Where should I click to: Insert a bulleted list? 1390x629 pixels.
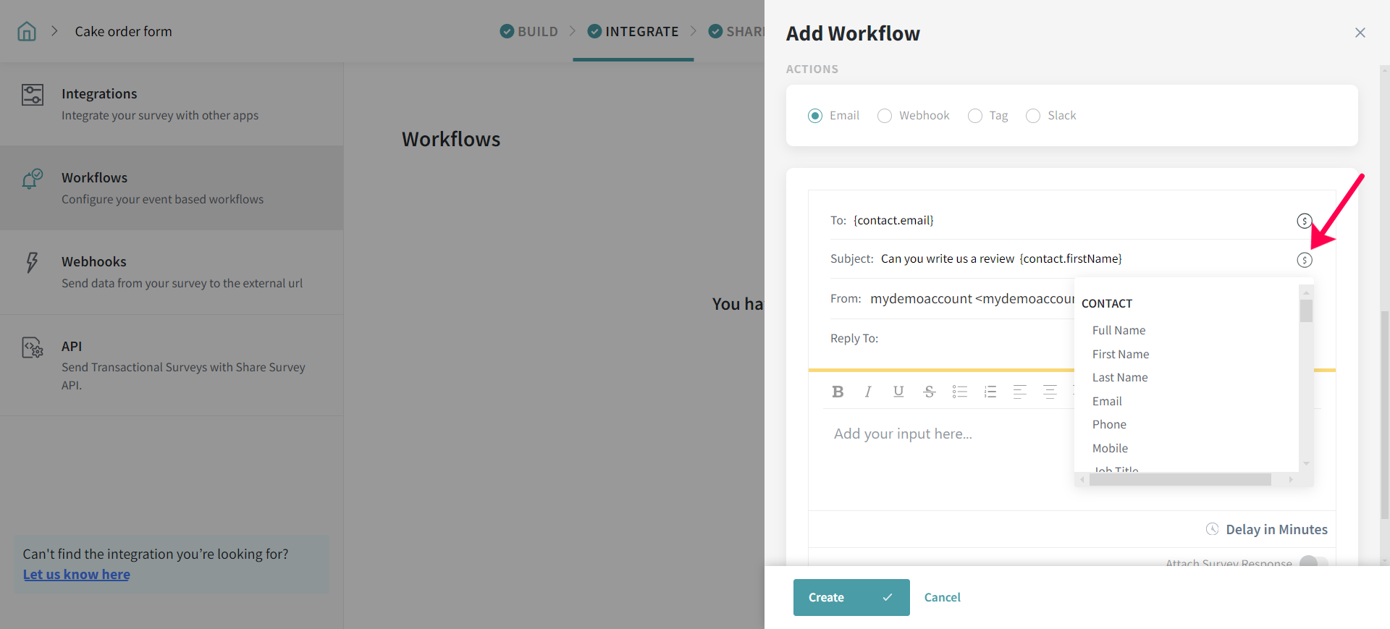960,392
